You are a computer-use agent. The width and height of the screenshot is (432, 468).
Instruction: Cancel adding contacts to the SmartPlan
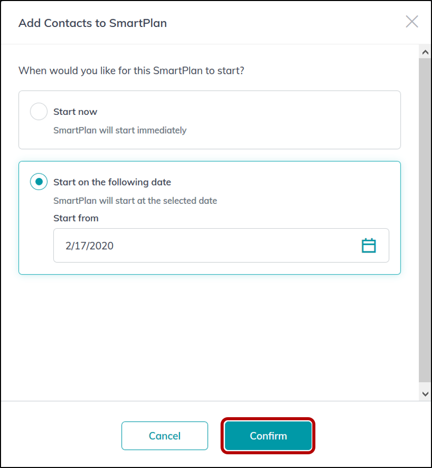pyautogui.click(x=165, y=436)
